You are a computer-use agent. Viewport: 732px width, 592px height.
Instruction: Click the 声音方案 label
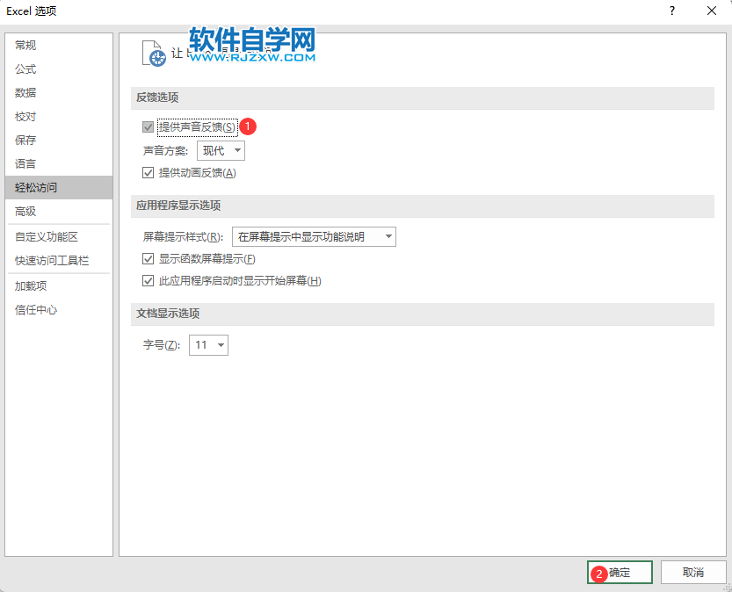point(166,151)
